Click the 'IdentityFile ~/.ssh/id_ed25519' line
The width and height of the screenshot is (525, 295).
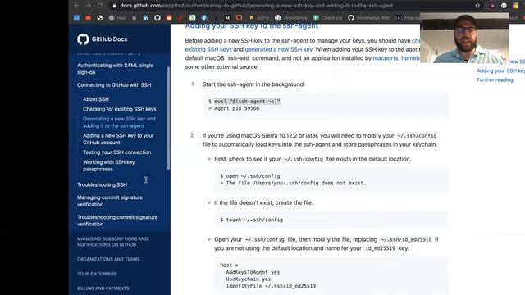[x=271, y=286]
